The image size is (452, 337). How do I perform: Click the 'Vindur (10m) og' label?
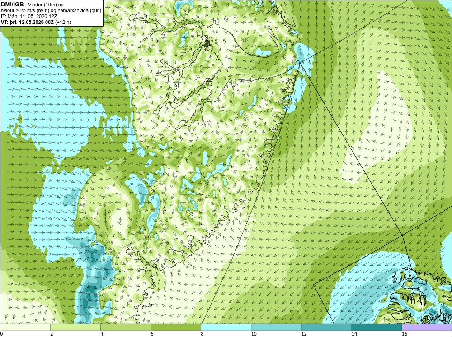coord(47,5)
